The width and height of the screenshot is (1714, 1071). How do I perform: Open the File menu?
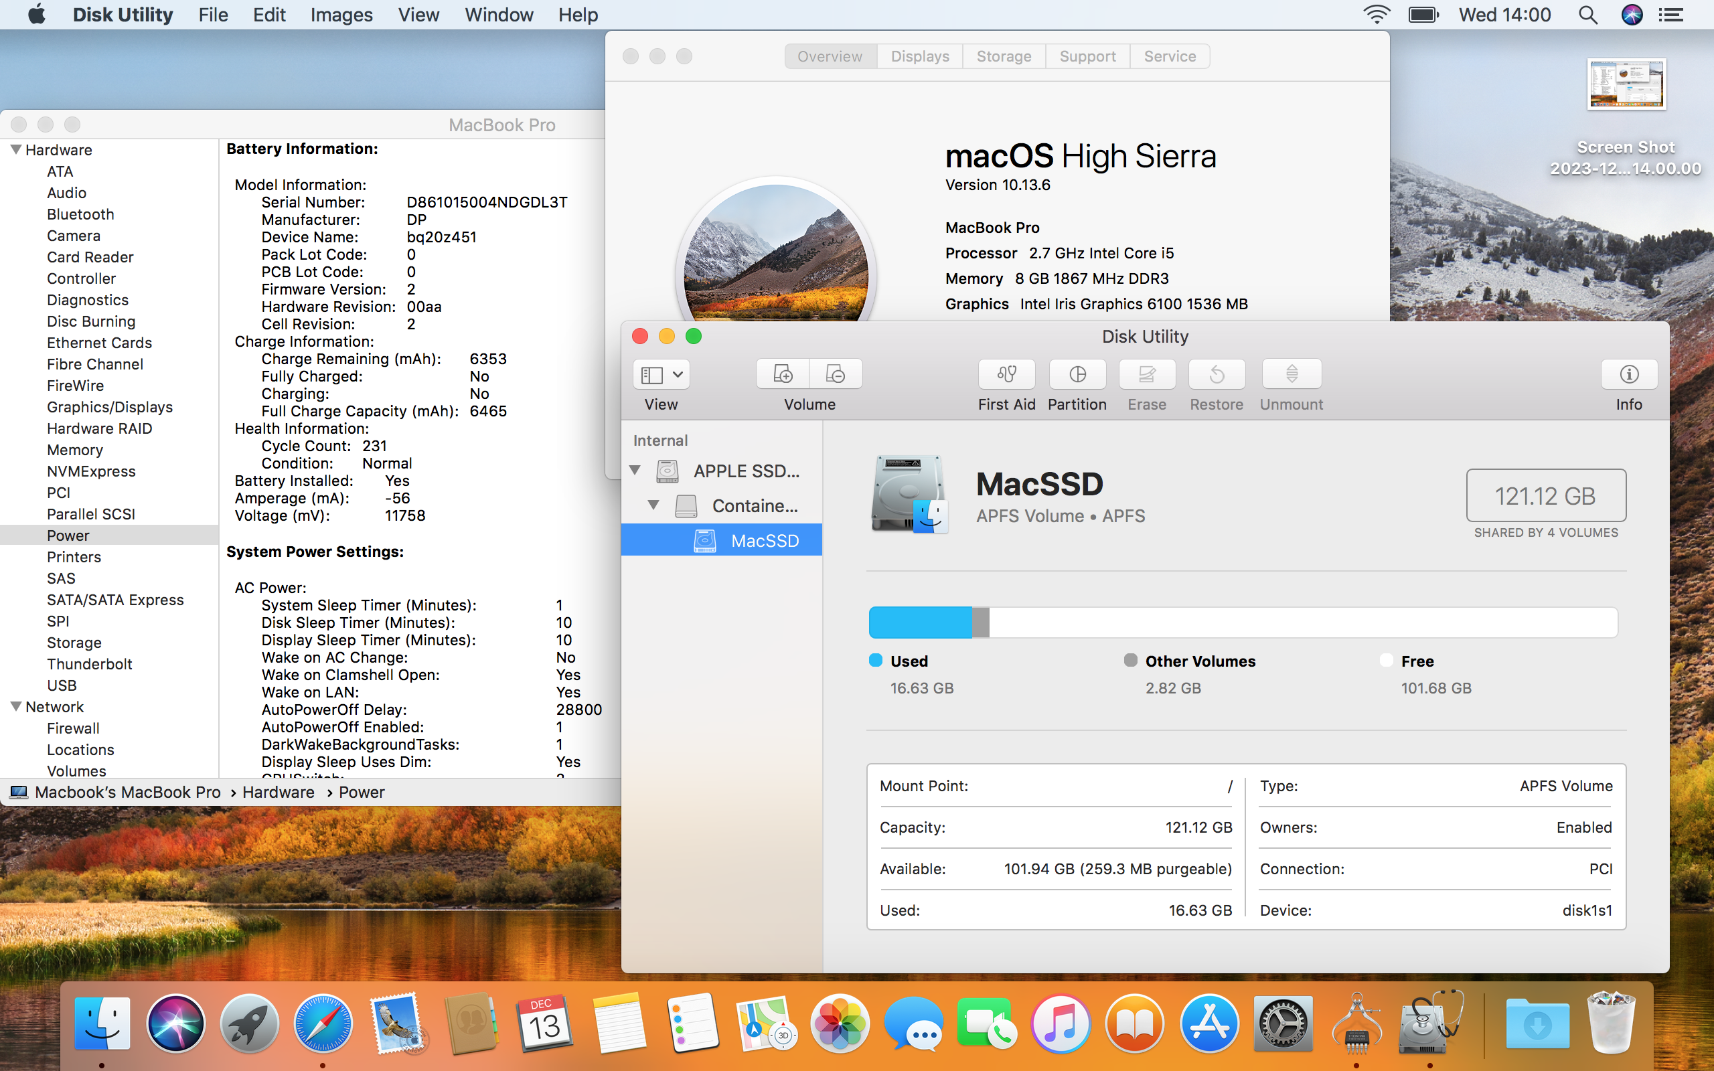[213, 15]
